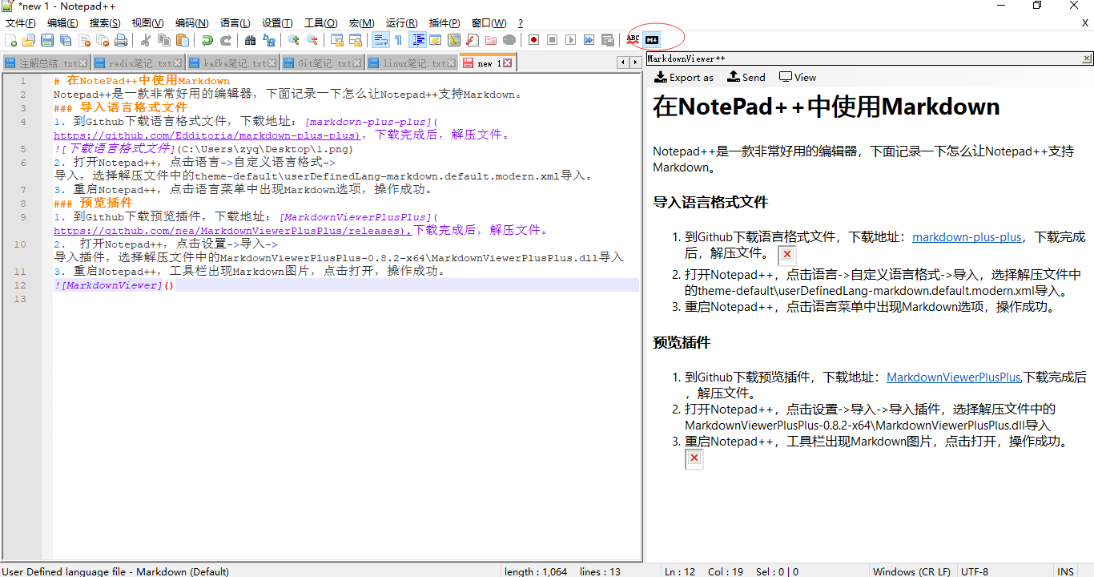Image resolution: width=1094 pixels, height=577 pixels.
Task: Start macro recording with red dot
Action: click(x=533, y=39)
